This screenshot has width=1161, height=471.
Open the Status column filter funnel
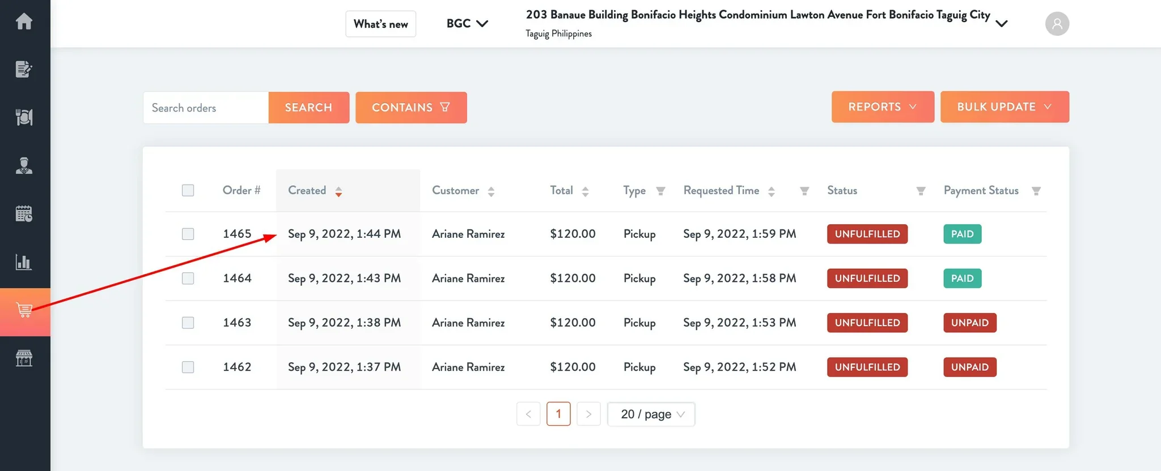tap(921, 191)
